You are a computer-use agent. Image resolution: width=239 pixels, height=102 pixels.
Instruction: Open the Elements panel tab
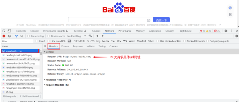tap(21, 31)
